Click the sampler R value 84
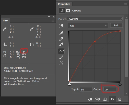This screenshot has width=129, height=105. point(24,51)
